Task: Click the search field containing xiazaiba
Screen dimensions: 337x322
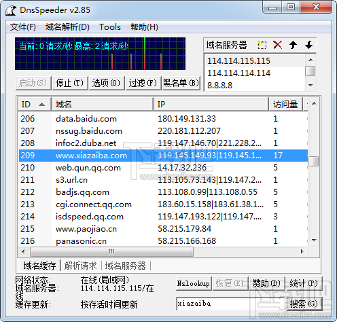Action: [231, 304]
